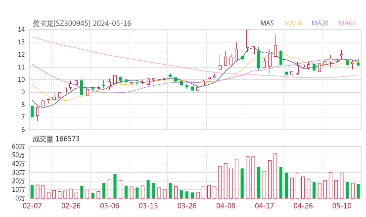Click the 30万 volume axis label
The height and width of the screenshot is (217, 366).
tap(18, 172)
